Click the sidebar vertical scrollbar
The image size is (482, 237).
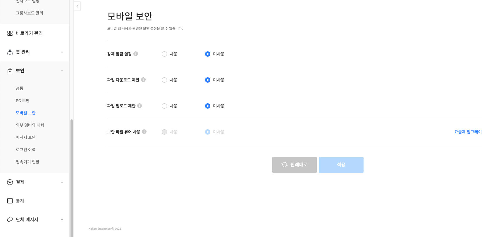coord(72,175)
